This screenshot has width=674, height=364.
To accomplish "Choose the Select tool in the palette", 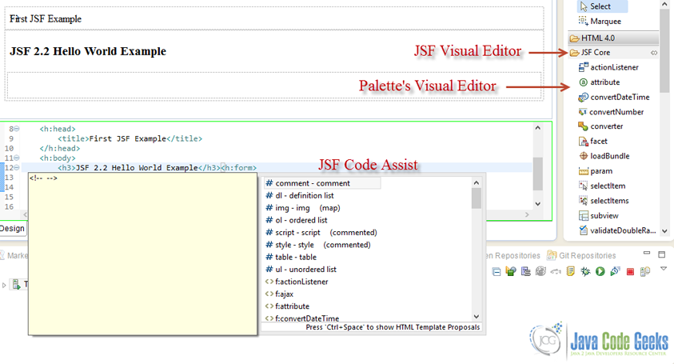I will tap(602, 6).
